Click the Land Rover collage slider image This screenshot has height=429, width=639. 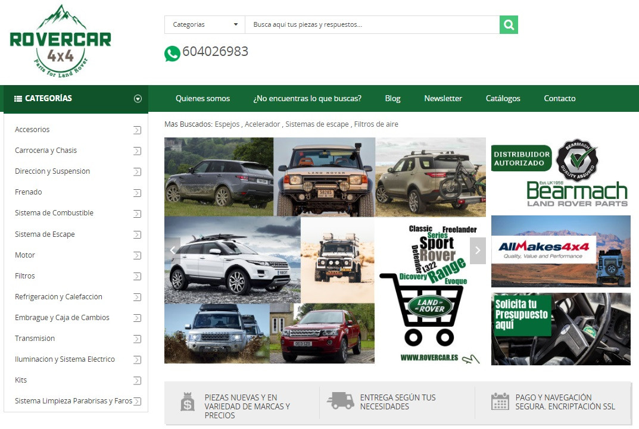coord(325,250)
